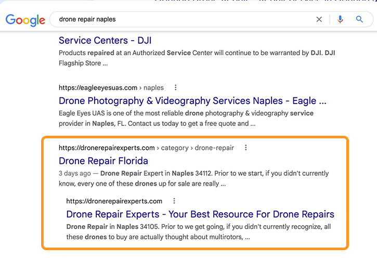Start voice search with the microphone icon
Viewport: 377px width, 258px height.
click(340, 19)
